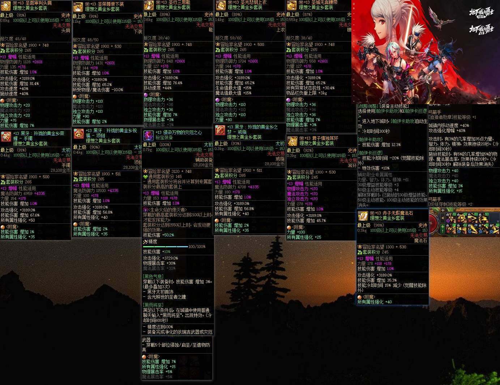Activate the A hotkey skill icon

[x=451, y=229]
